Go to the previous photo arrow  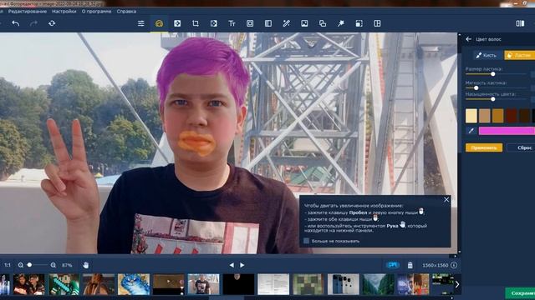tap(232, 265)
